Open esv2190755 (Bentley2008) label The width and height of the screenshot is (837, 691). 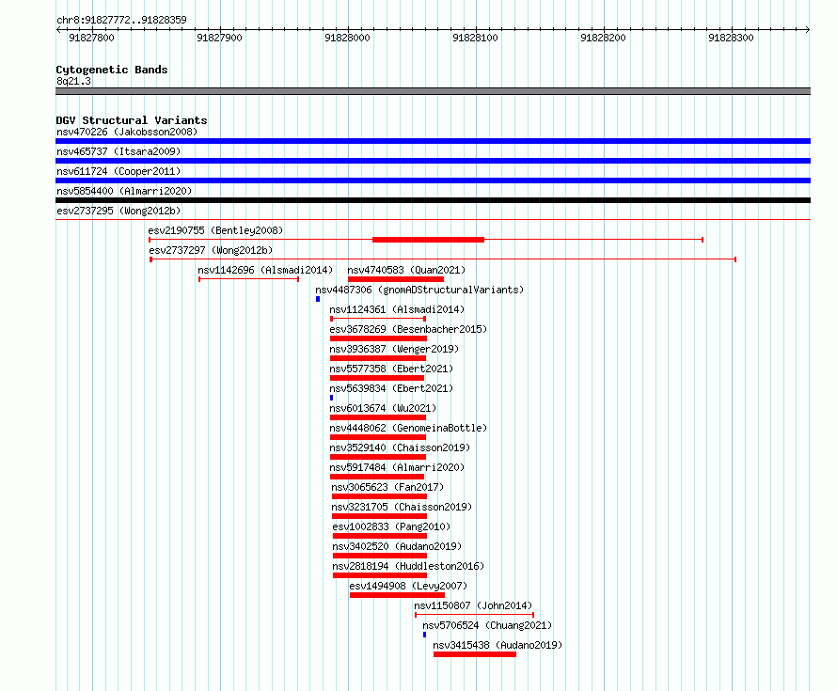coord(215,230)
